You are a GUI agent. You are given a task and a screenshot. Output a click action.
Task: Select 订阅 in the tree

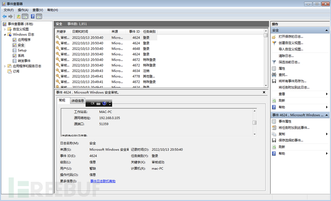coord(16,72)
